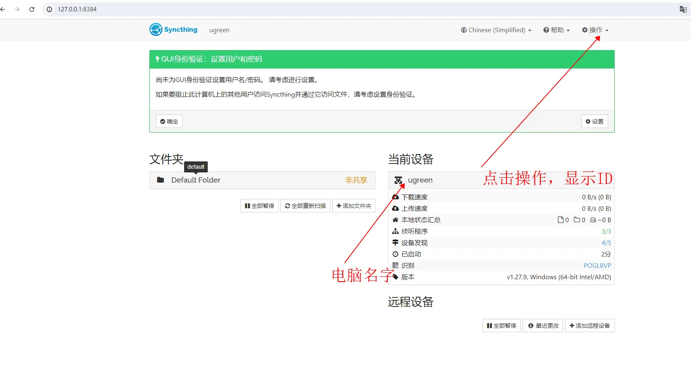This screenshot has width=691, height=375.
Task: Open 设置 settings from the notification
Action: (594, 121)
